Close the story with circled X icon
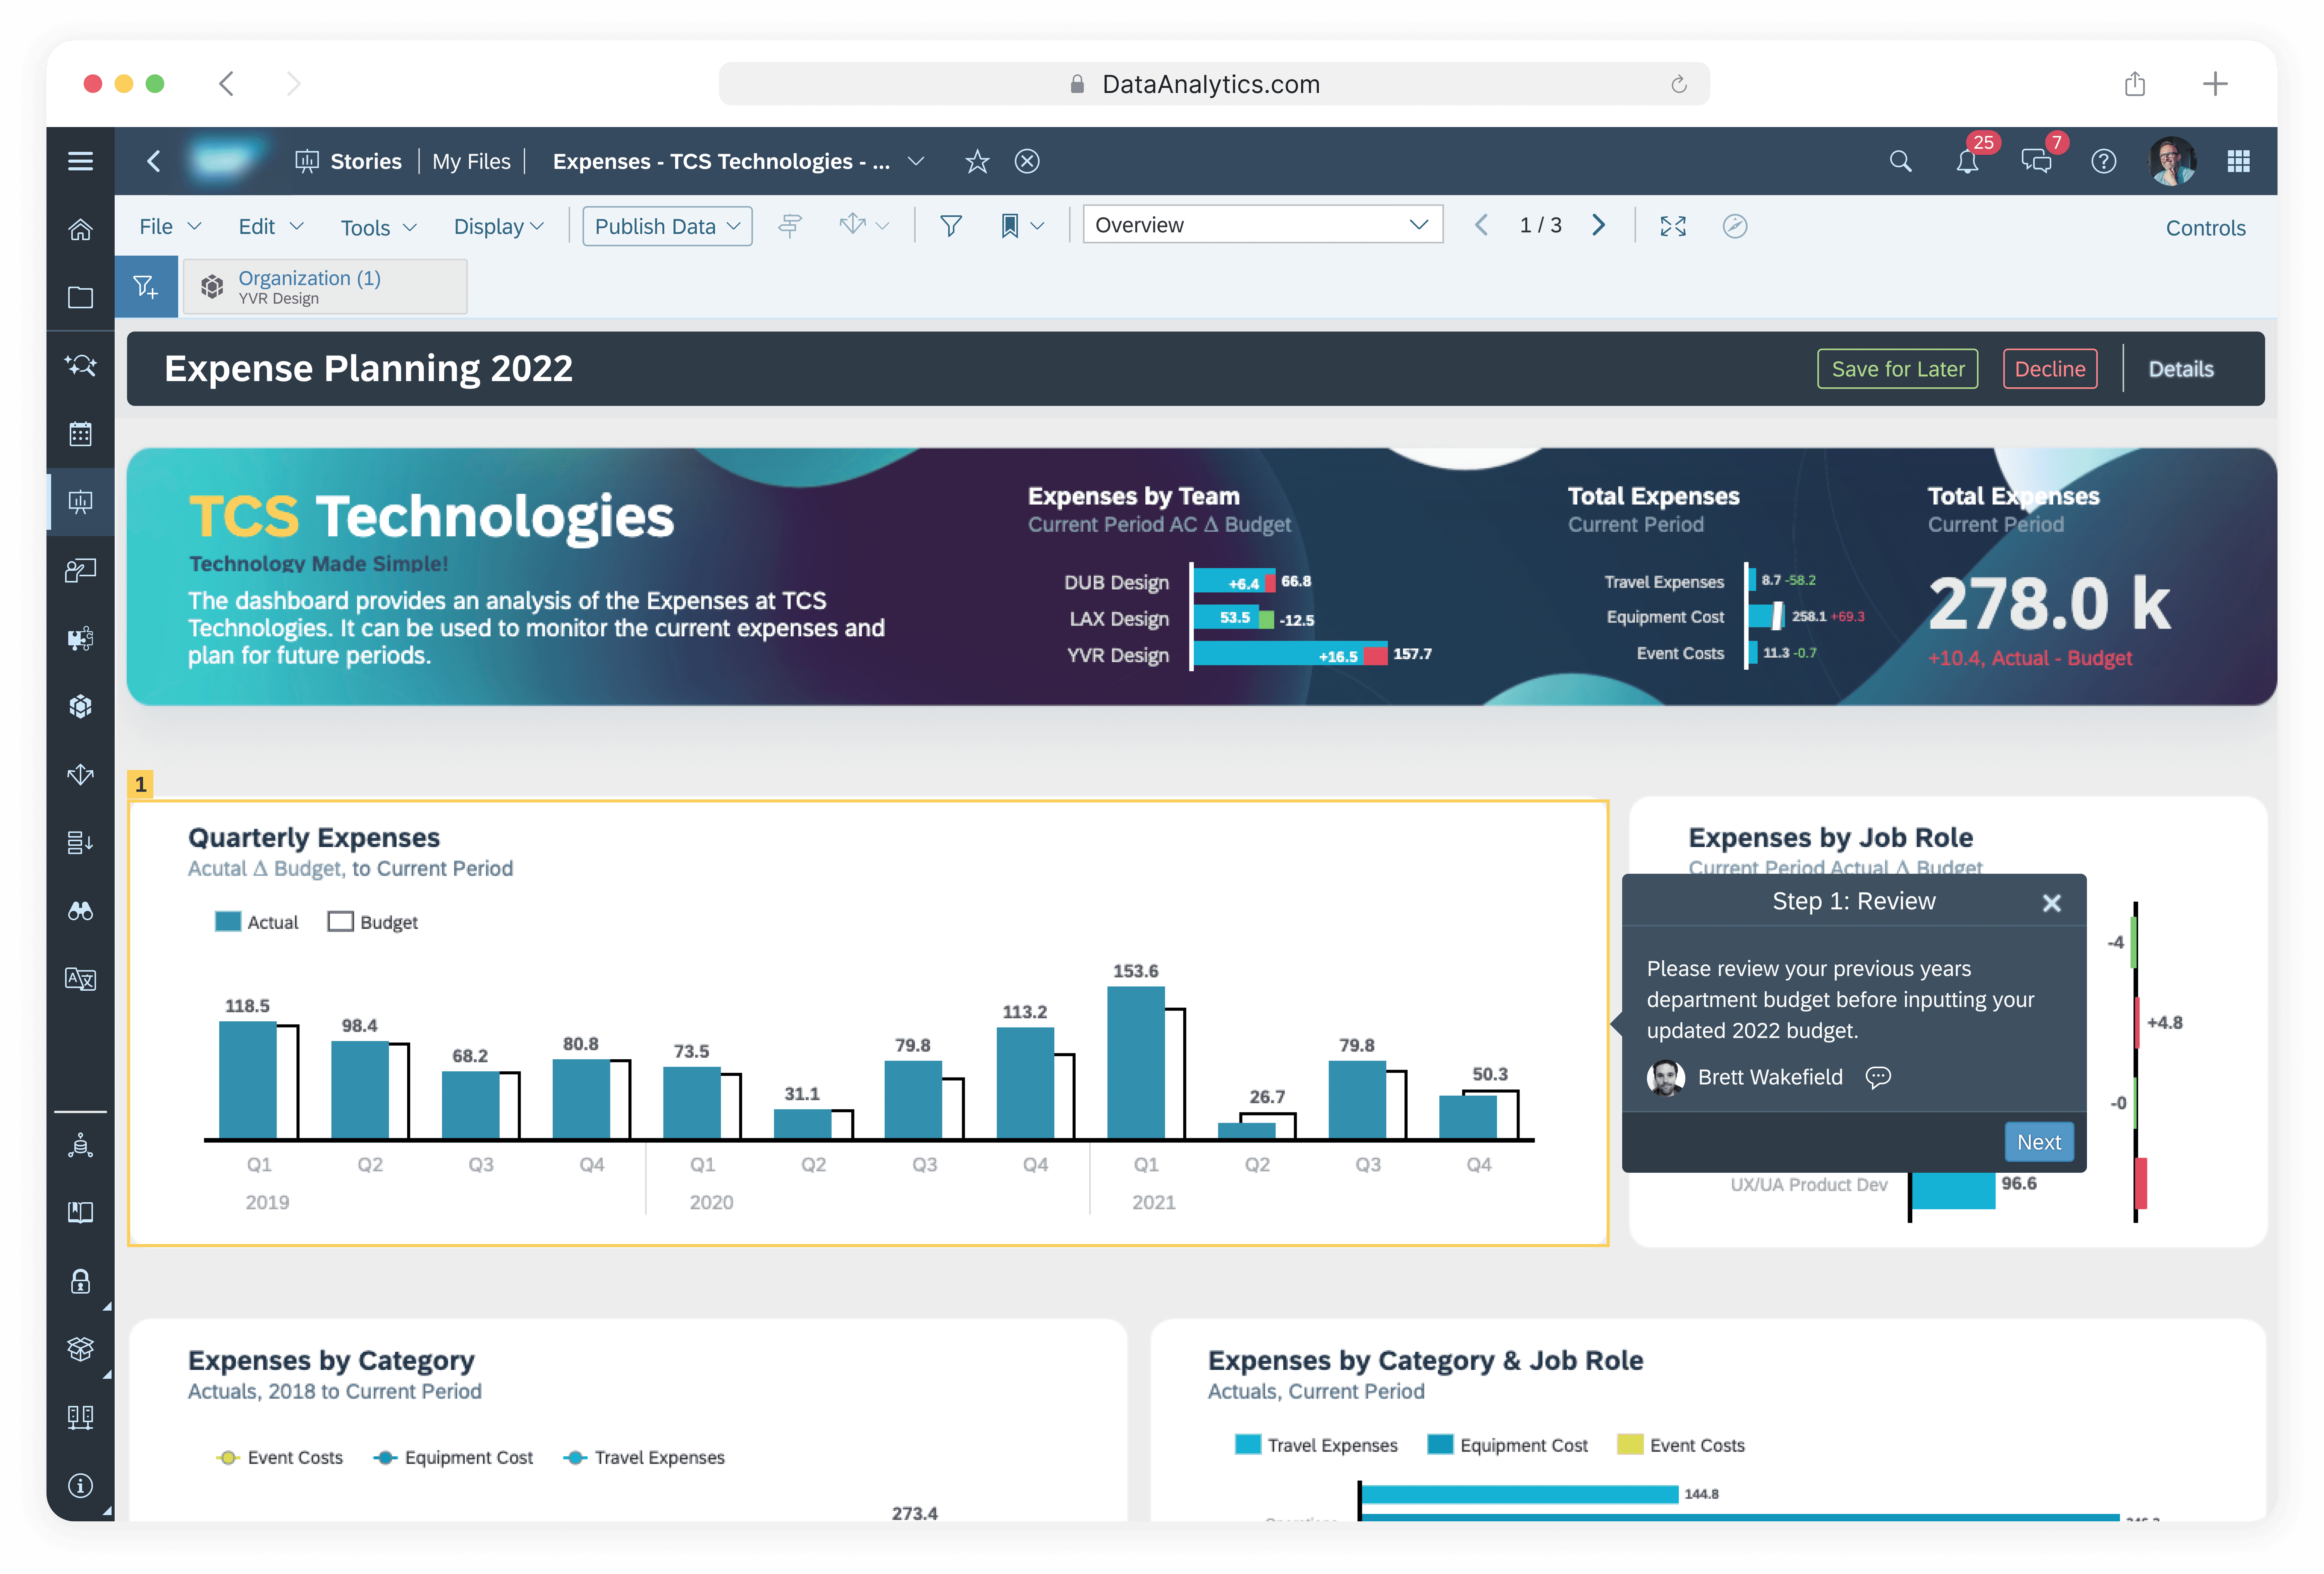The width and height of the screenshot is (2324, 1574). click(x=1027, y=161)
